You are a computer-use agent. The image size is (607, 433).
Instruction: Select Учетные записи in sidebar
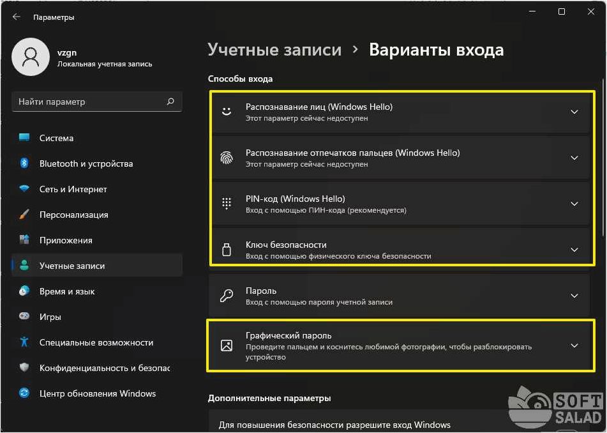coord(97,266)
